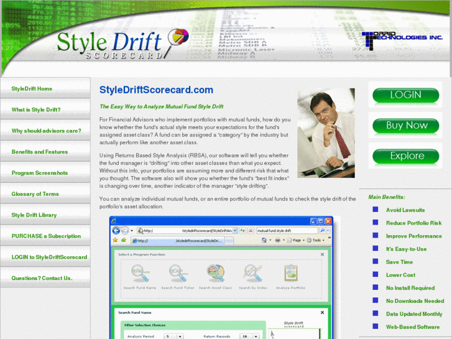
Task: Open Glossary of Terms
Action: point(45,193)
